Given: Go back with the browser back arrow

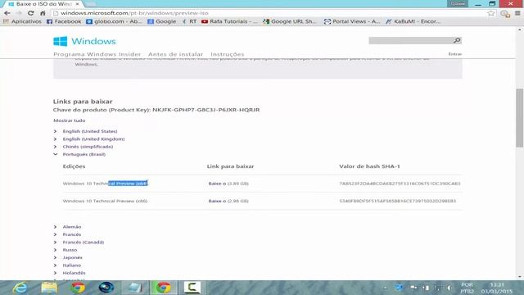Looking at the screenshot, I should coord(7,13).
